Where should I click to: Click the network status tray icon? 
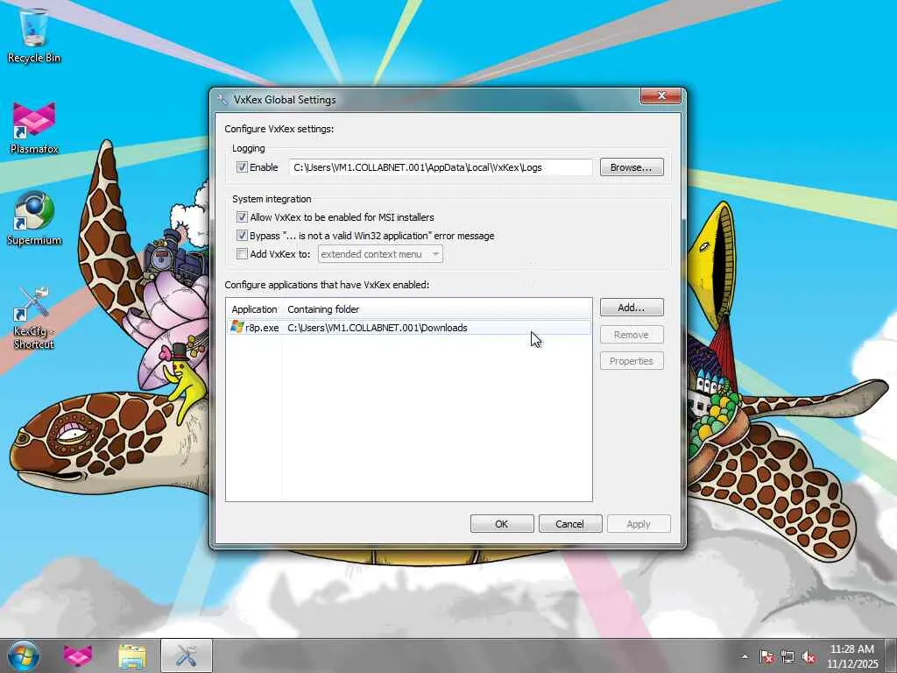pos(788,656)
